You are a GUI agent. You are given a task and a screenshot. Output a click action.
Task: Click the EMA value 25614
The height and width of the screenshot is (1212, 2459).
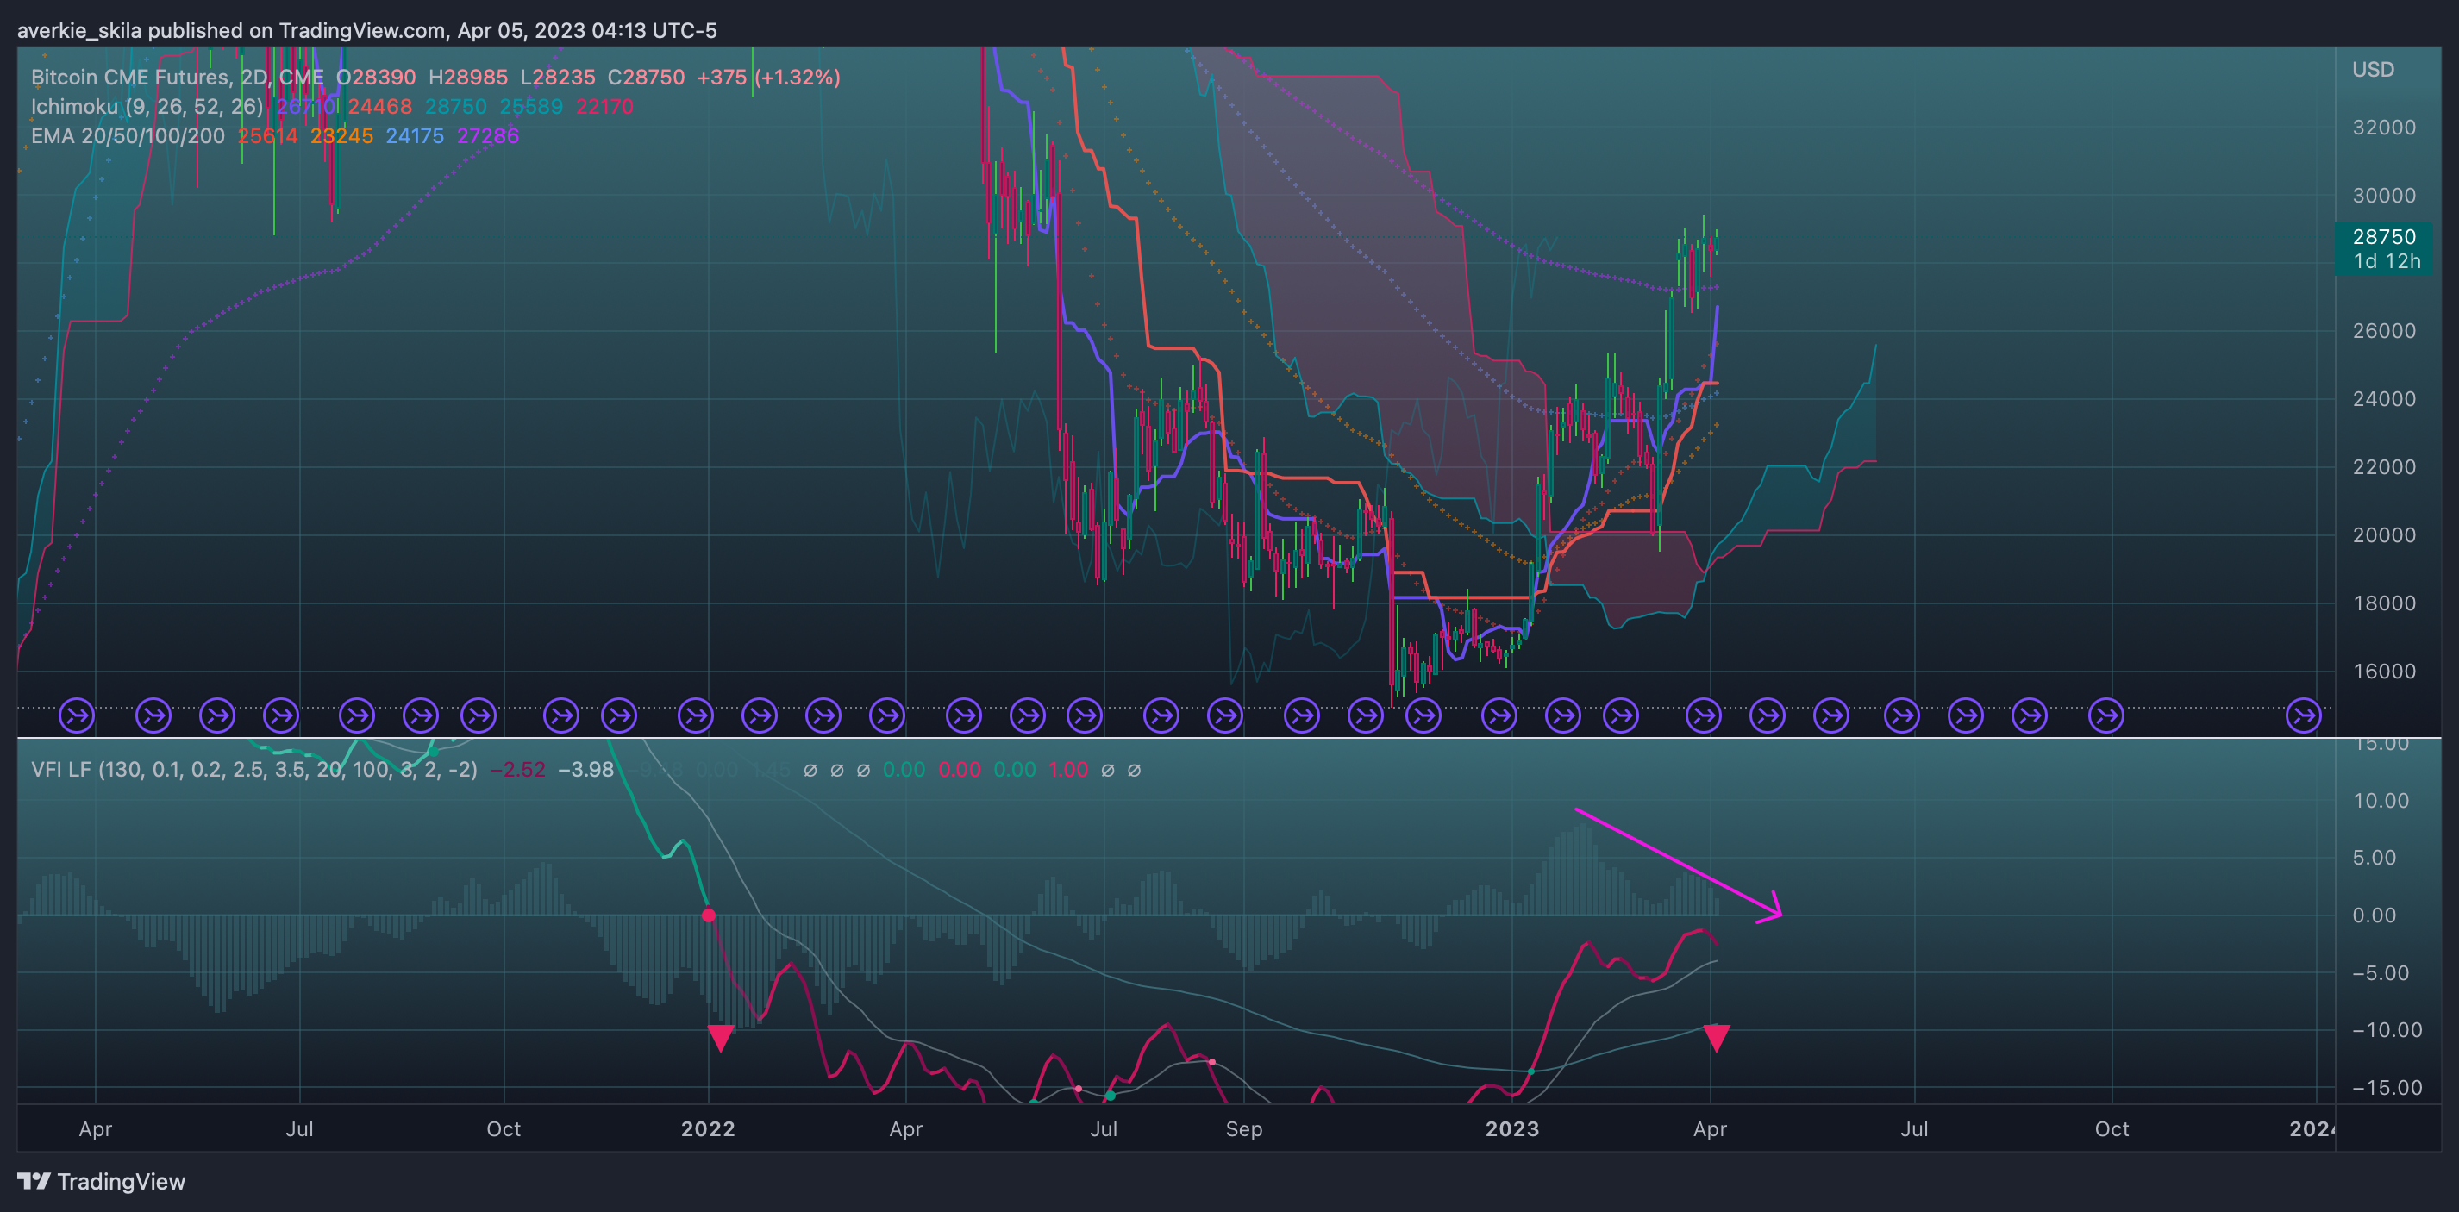click(268, 135)
